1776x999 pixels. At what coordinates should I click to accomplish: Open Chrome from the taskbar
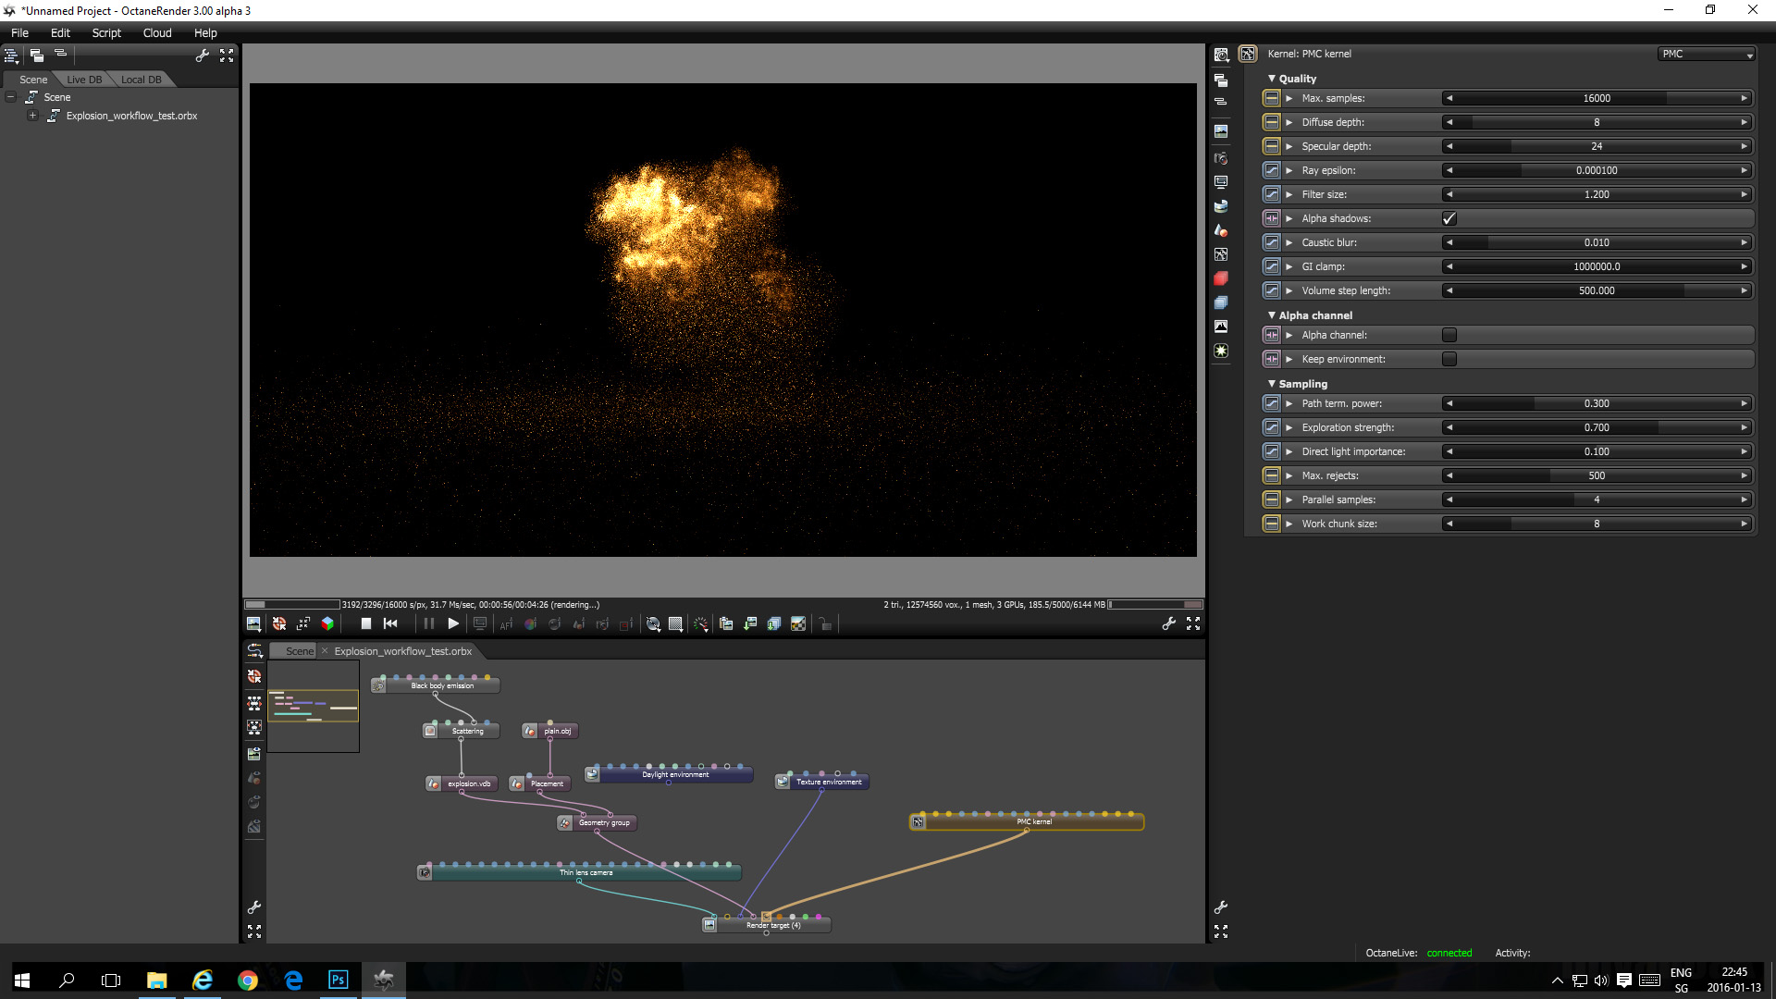247,980
